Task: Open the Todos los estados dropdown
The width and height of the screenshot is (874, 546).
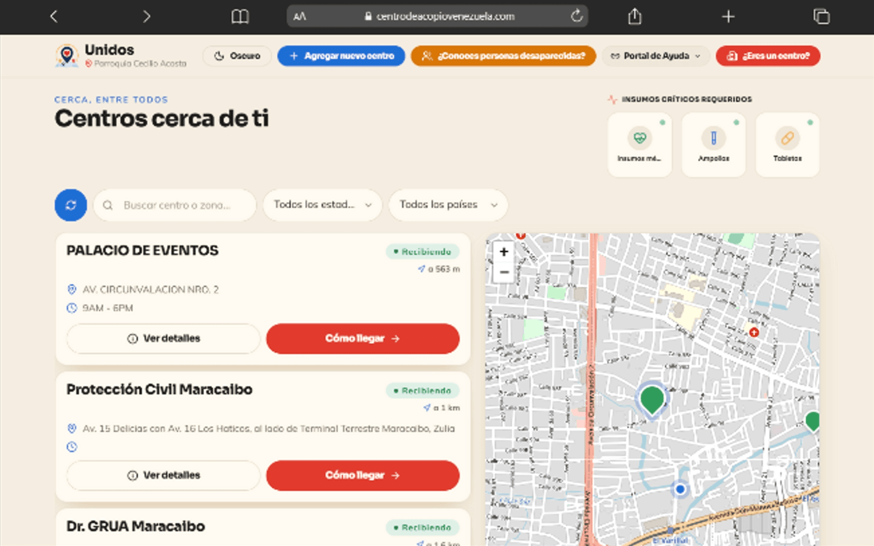Action: (x=323, y=205)
